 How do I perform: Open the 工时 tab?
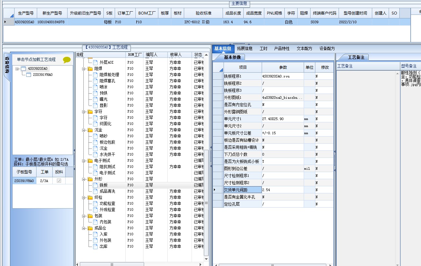click(263, 48)
